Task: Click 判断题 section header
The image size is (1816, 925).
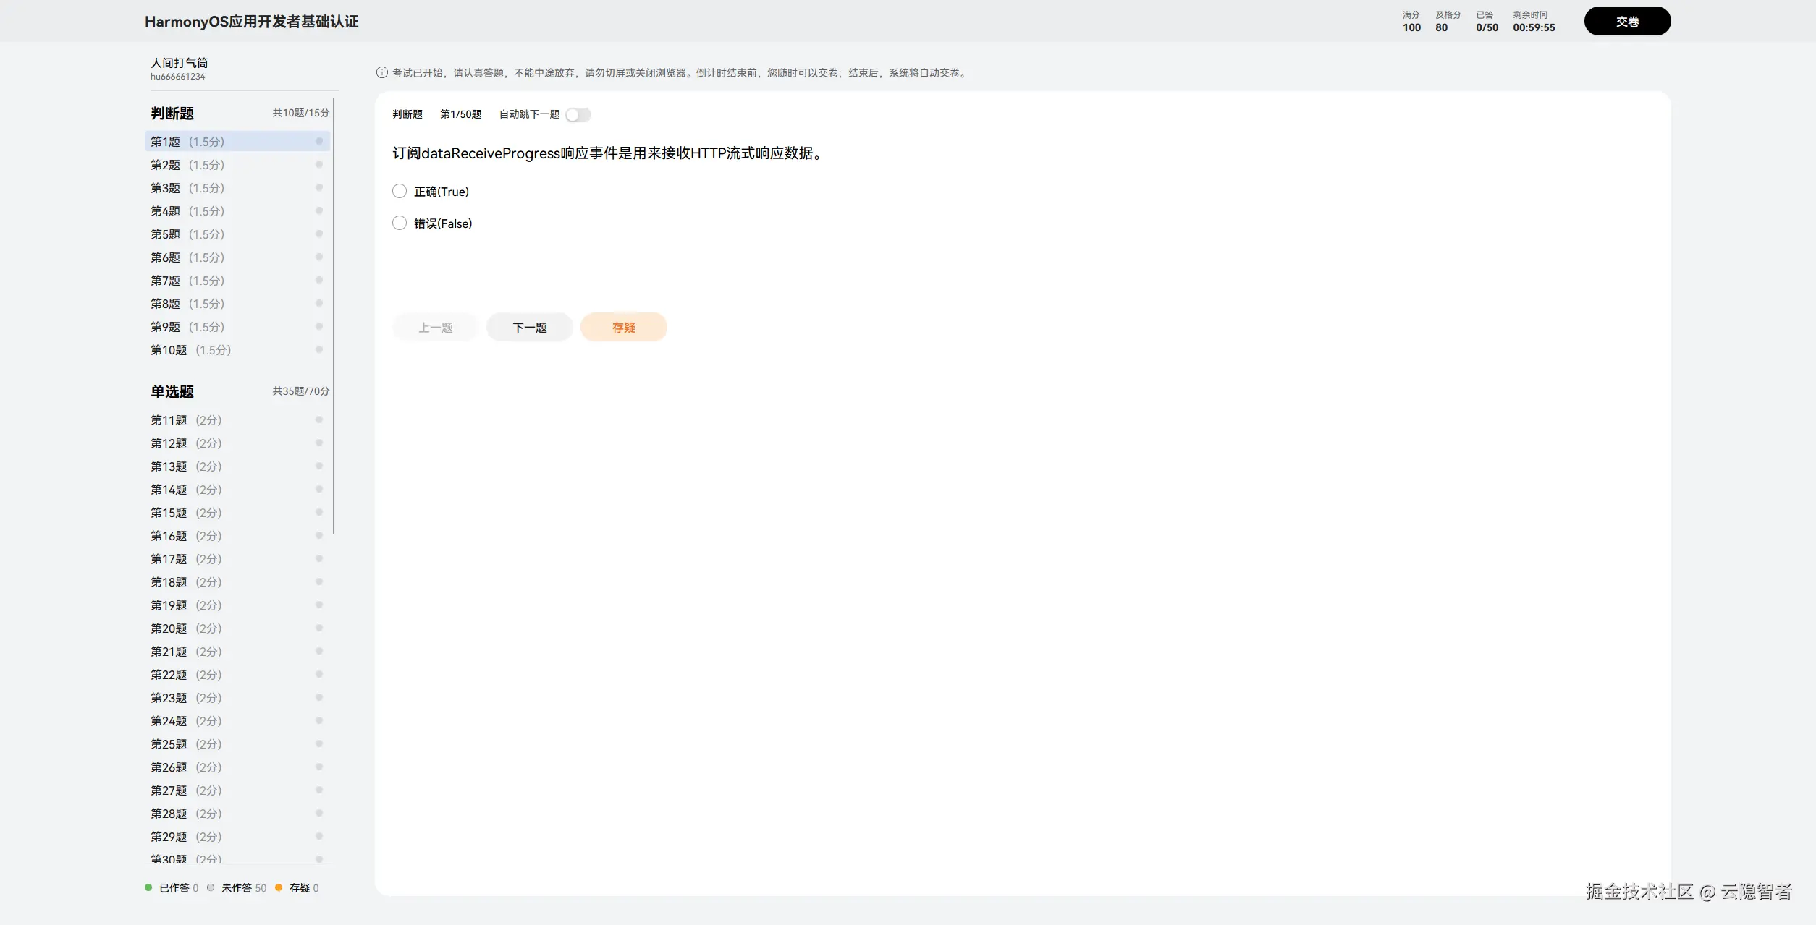Action: pos(172,114)
